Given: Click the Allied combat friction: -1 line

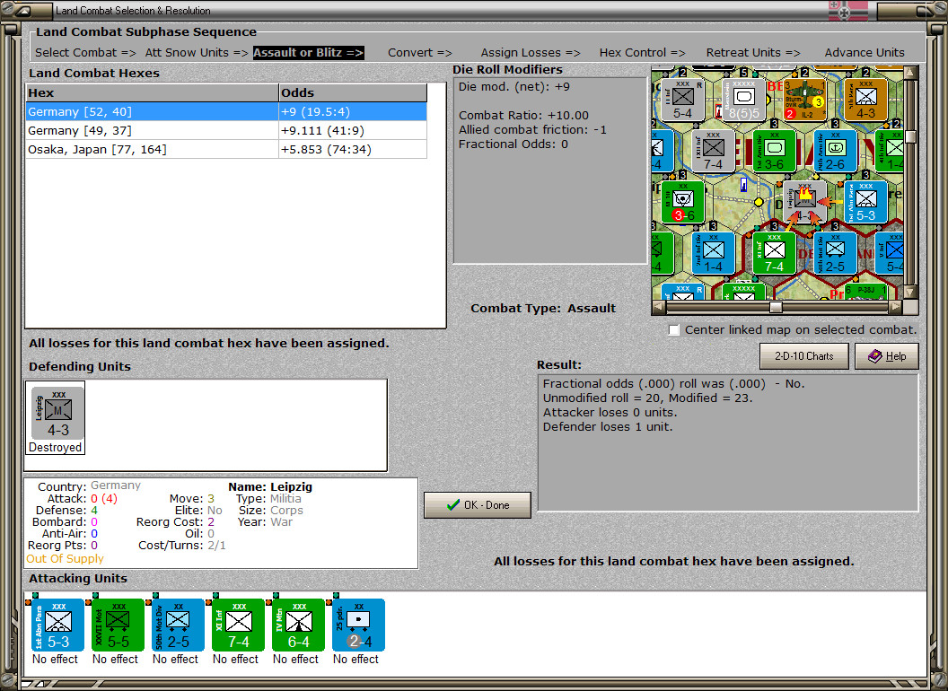Looking at the screenshot, I should [x=532, y=129].
